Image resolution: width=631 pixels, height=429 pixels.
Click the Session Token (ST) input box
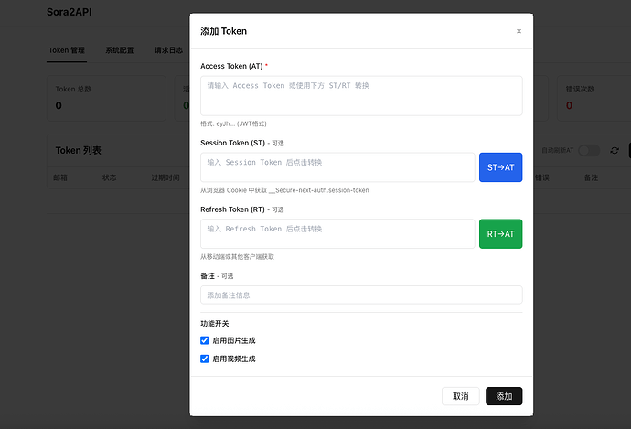[x=337, y=167]
